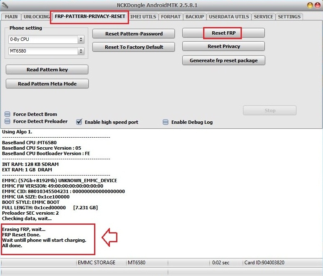Click the orange minimize window button
This screenshot has height=276, width=323.
(310, 5)
